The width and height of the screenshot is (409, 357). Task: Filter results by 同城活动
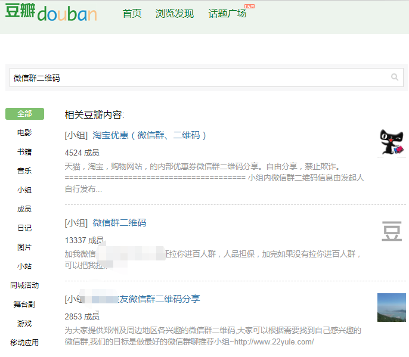point(24,285)
